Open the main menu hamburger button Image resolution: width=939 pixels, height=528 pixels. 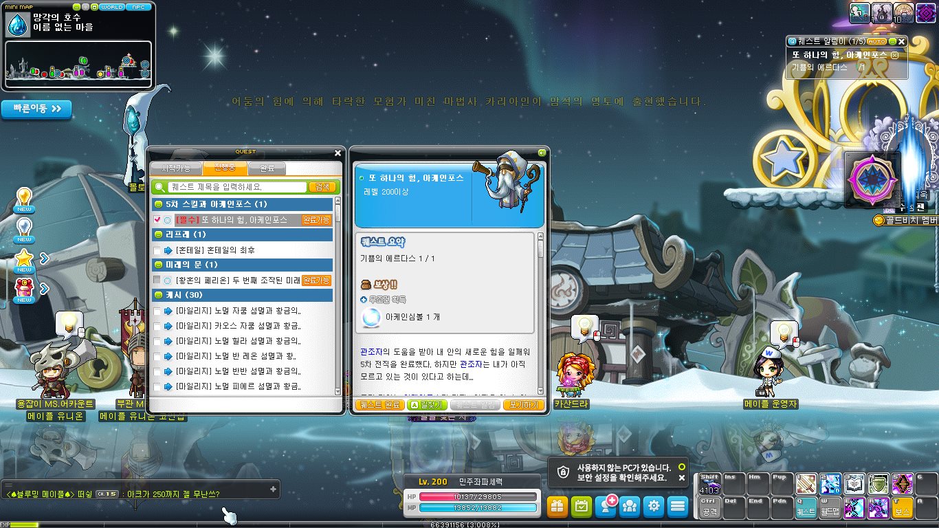tap(678, 507)
